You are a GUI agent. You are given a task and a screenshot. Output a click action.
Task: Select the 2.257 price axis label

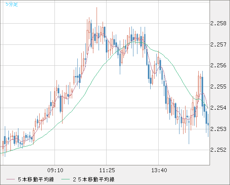(218, 44)
